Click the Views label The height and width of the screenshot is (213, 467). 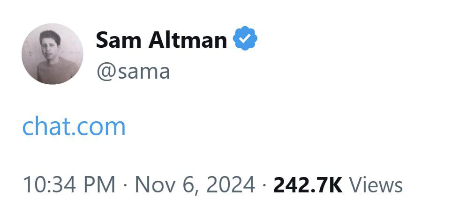coord(376,184)
